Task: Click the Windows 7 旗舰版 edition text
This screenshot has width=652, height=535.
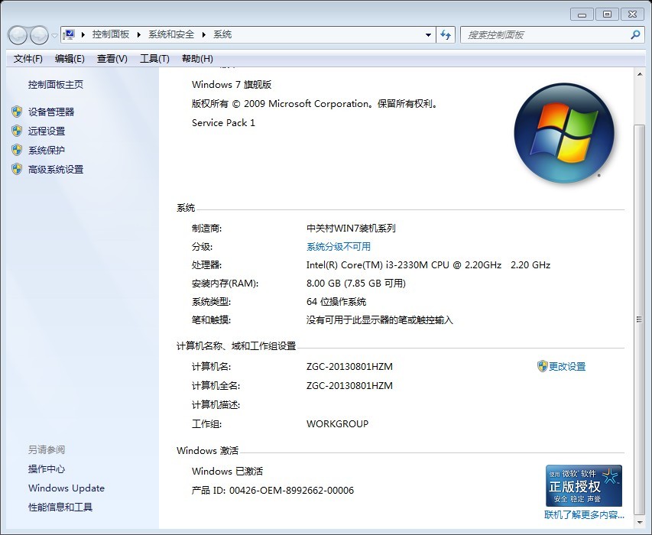Action: 232,84
